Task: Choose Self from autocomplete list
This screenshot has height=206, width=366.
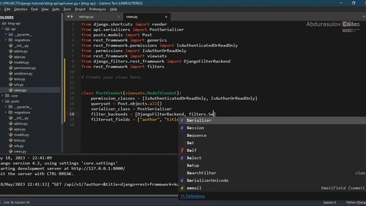Action: (272, 150)
